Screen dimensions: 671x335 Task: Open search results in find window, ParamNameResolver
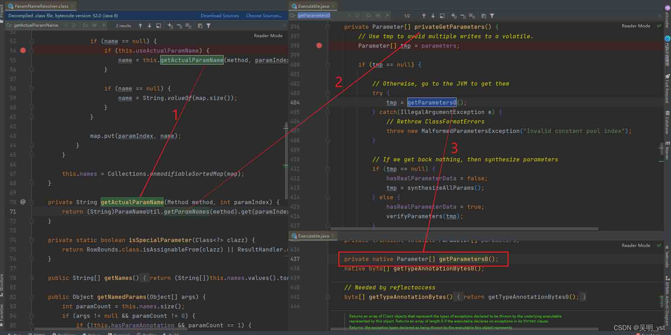point(200,26)
